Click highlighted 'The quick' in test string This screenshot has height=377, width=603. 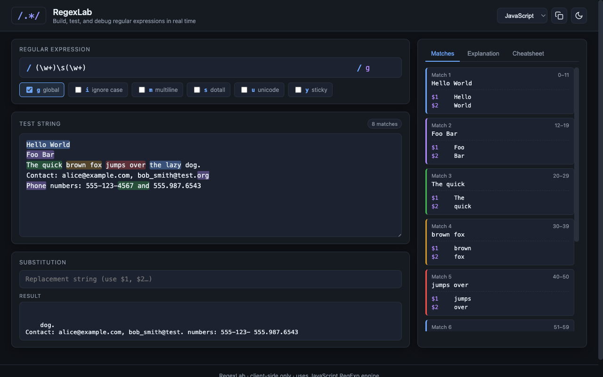click(44, 165)
